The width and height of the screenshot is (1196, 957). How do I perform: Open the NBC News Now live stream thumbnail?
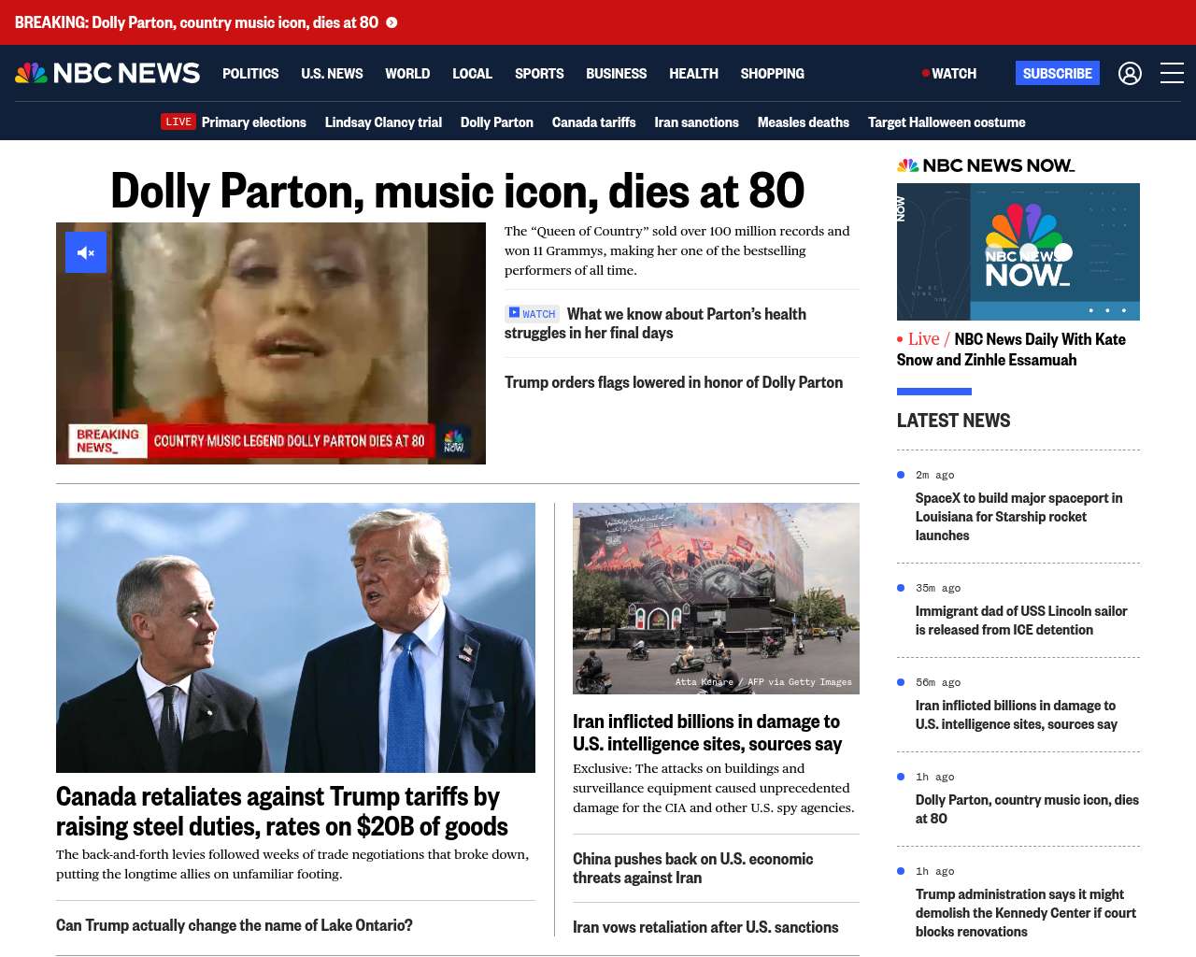(x=1018, y=251)
